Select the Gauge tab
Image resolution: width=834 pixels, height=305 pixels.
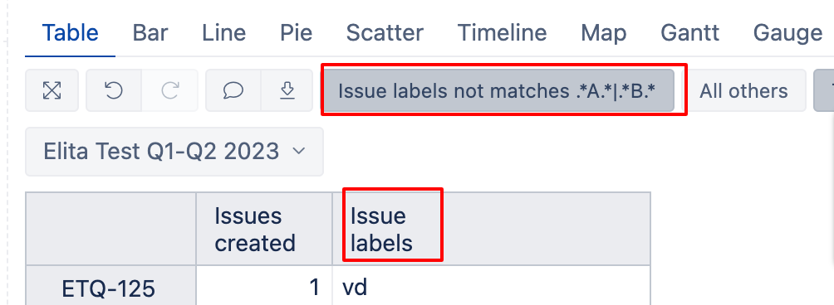(x=787, y=33)
